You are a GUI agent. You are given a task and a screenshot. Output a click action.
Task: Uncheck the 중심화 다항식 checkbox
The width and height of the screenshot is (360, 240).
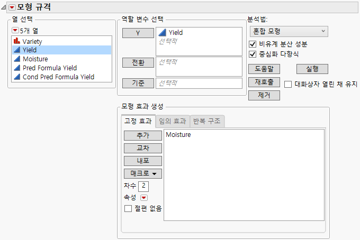[253, 54]
